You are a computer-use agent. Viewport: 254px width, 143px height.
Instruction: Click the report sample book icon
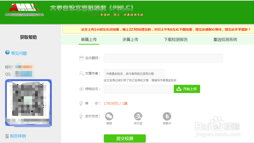[7, 136]
